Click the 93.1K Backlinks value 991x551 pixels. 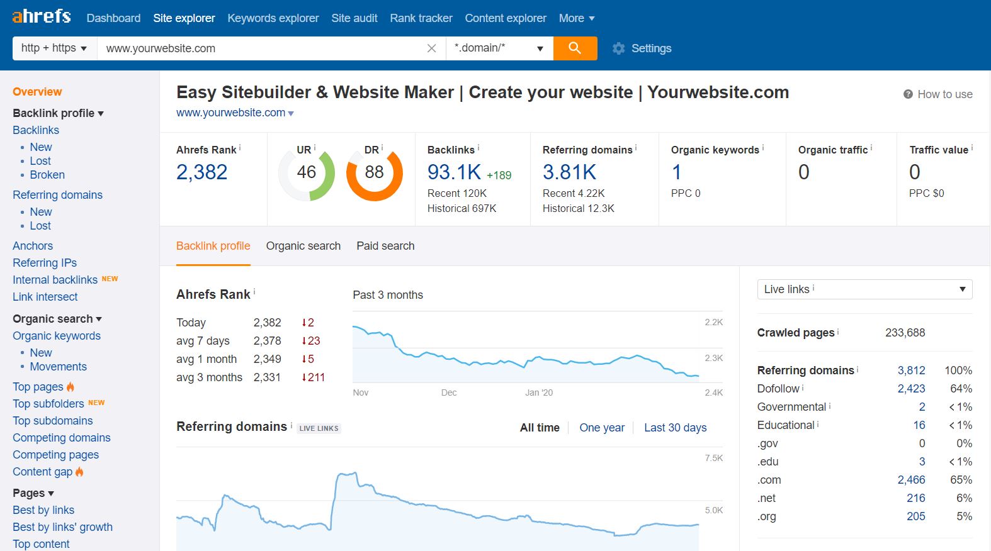point(454,172)
